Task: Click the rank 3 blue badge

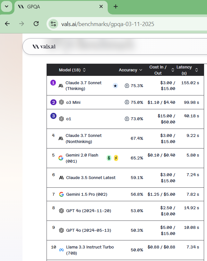Action: (x=53, y=116)
